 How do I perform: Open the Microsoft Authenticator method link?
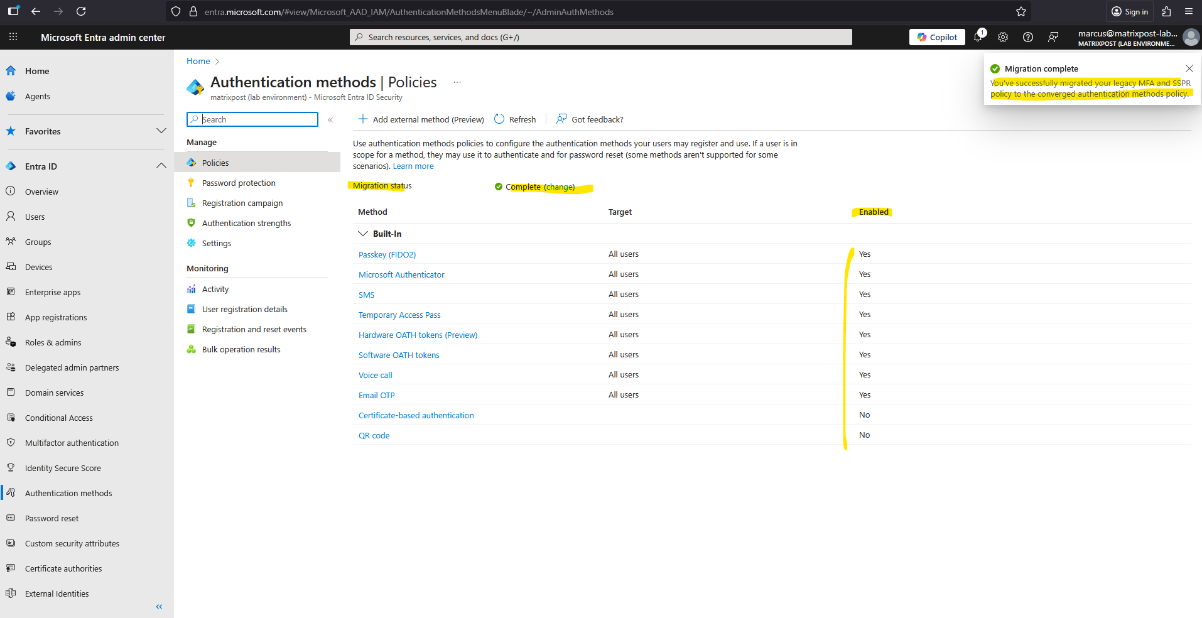[x=401, y=274]
